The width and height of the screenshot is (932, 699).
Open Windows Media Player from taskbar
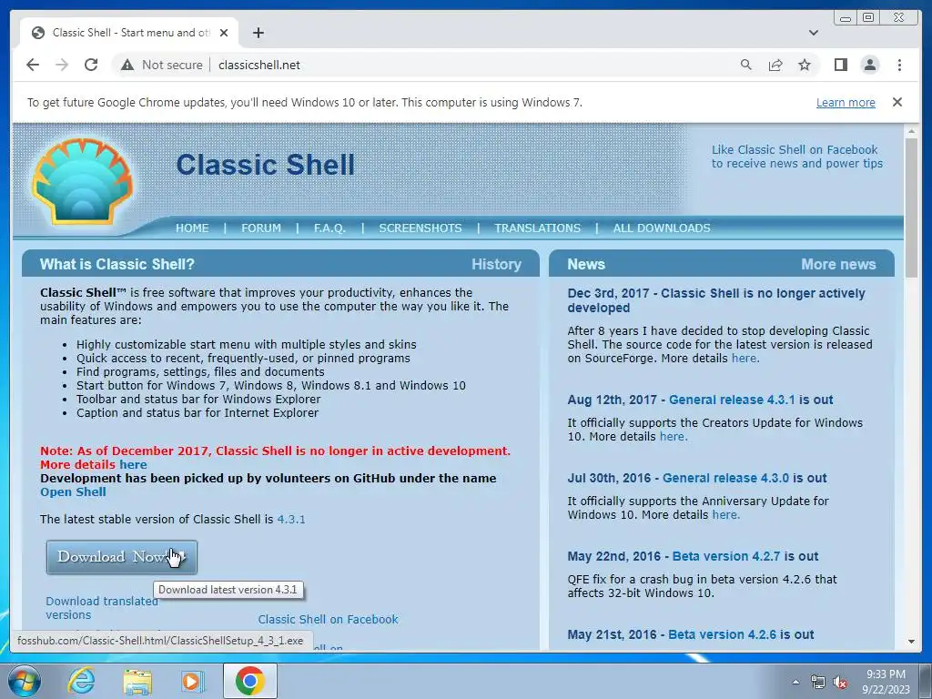193,681
